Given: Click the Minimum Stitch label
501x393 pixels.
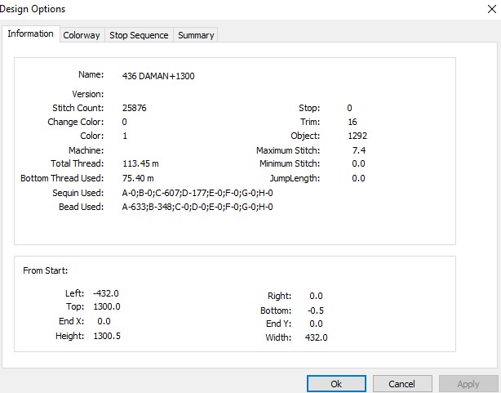Looking at the screenshot, I should click(290, 163).
